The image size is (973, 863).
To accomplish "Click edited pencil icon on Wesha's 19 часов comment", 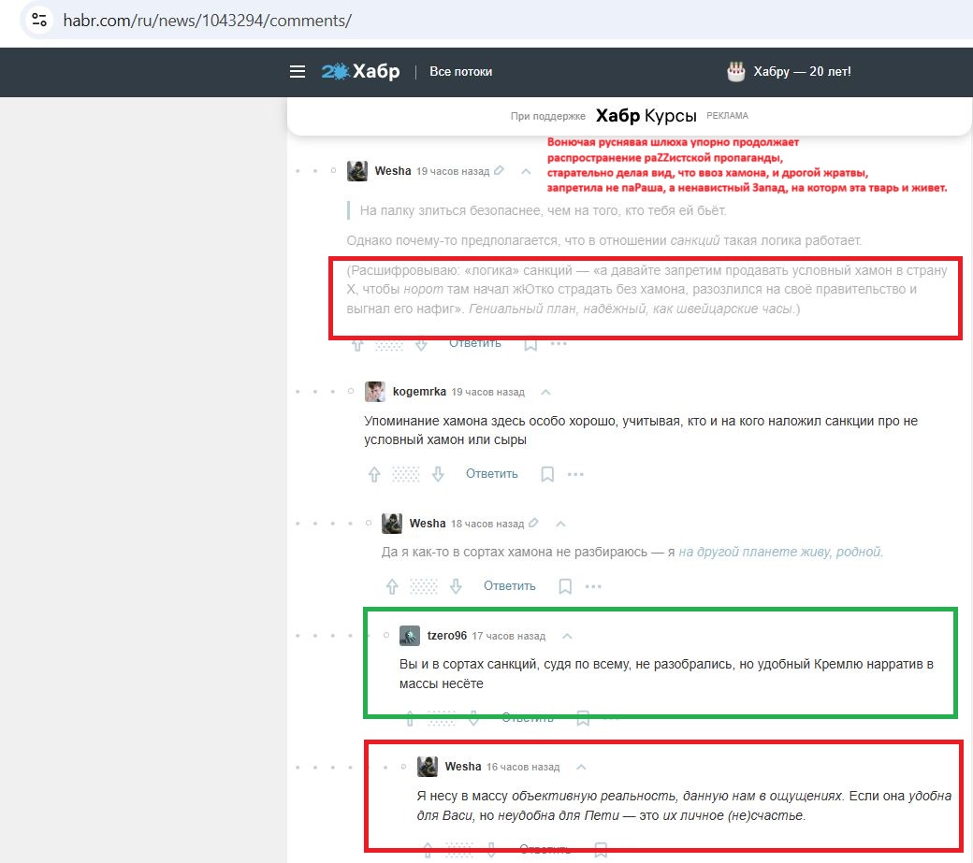I will click(499, 170).
